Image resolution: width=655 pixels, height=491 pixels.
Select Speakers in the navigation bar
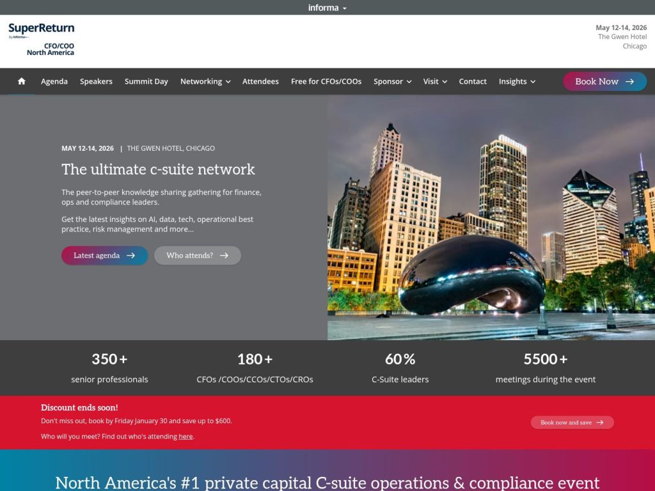pyautogui.click(x=95, y=81)
